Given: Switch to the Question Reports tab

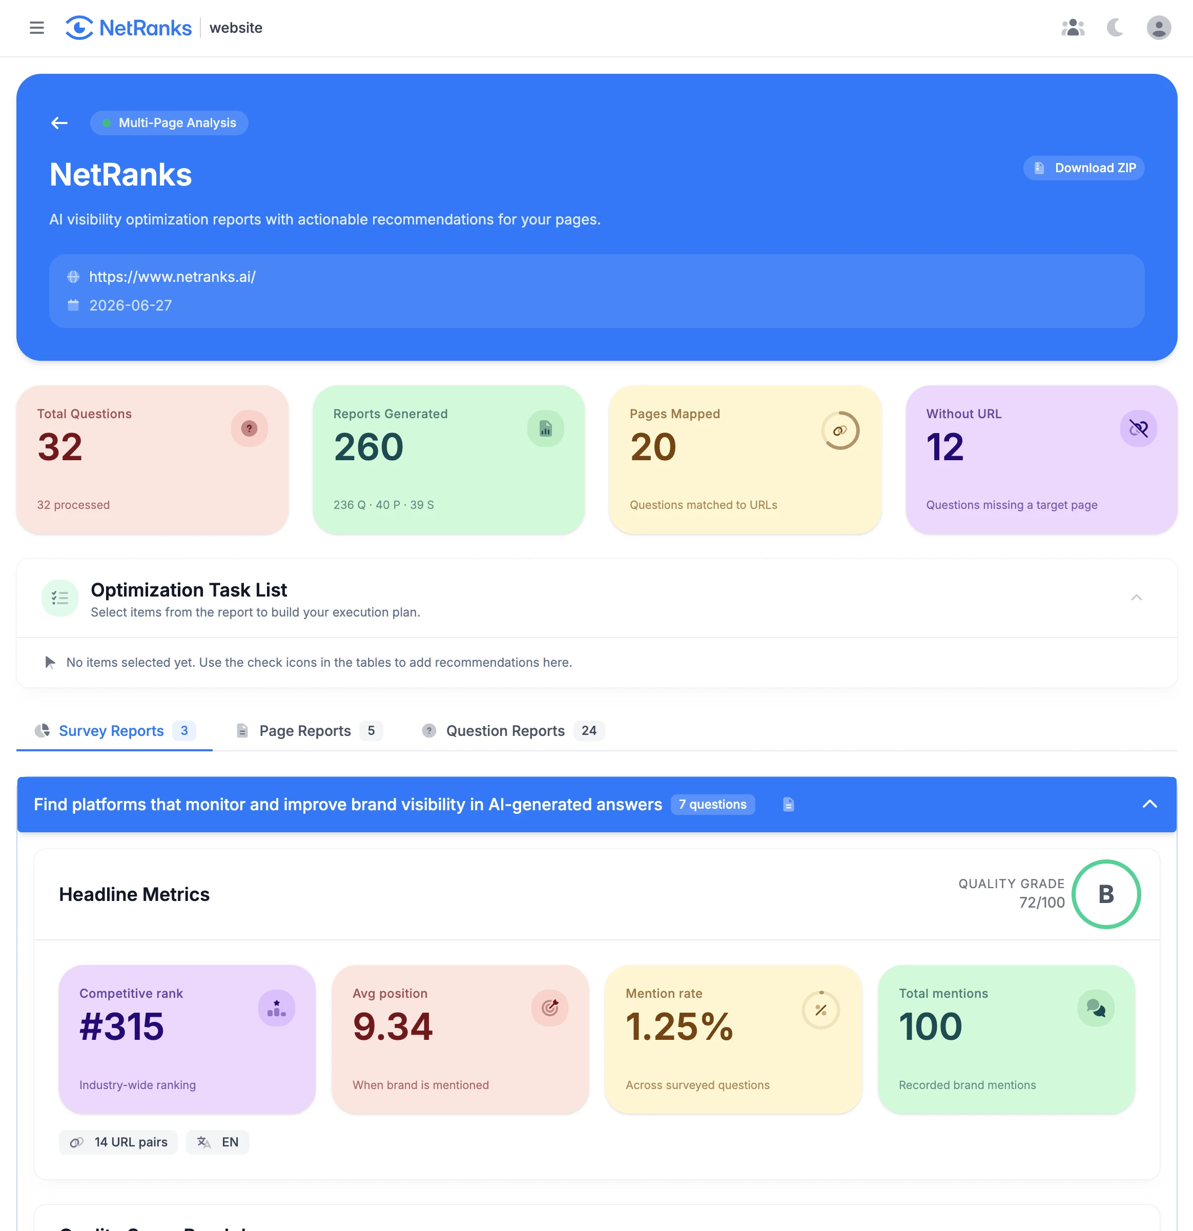Looking at the screenshot, I should click(x=513, y=730).
